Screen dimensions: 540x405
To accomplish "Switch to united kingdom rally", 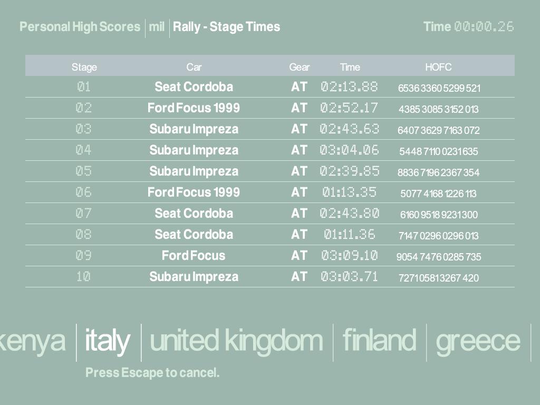I will [236, 341].
